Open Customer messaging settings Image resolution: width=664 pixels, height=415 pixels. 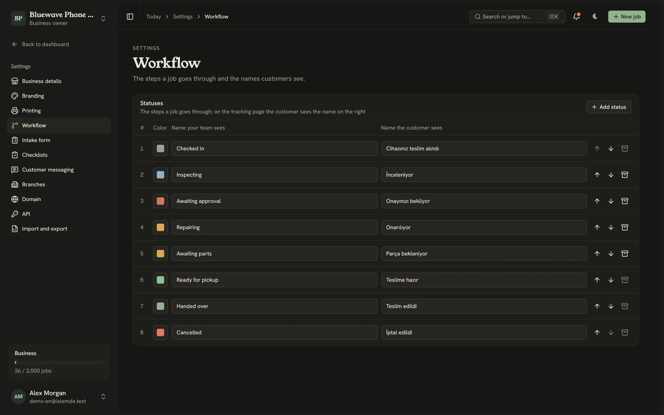pyautogui.click(x=59, y=170)
